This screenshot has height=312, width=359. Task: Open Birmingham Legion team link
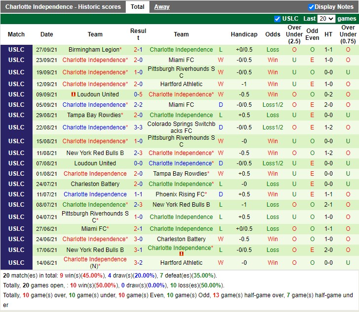tap(94, 50)
